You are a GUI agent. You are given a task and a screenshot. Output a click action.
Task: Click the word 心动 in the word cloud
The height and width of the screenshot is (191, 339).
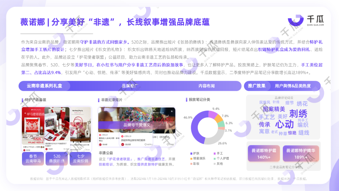click(284, 124)
